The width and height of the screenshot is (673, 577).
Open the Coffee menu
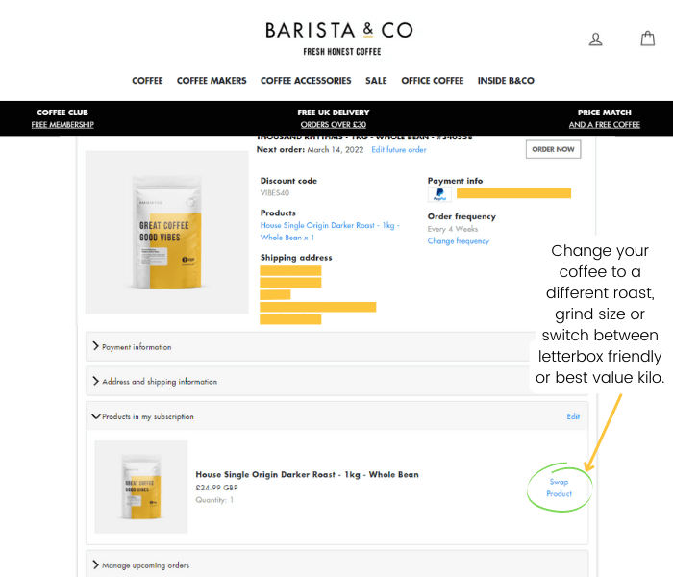tap(147, 81)
